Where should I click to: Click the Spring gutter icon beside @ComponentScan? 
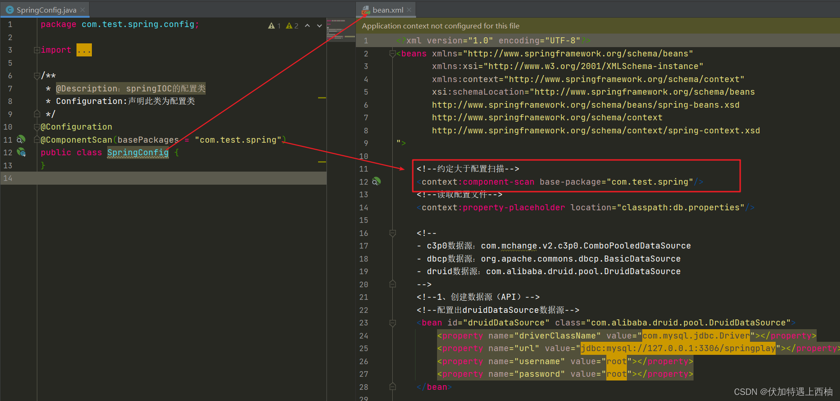click(21, 139)
